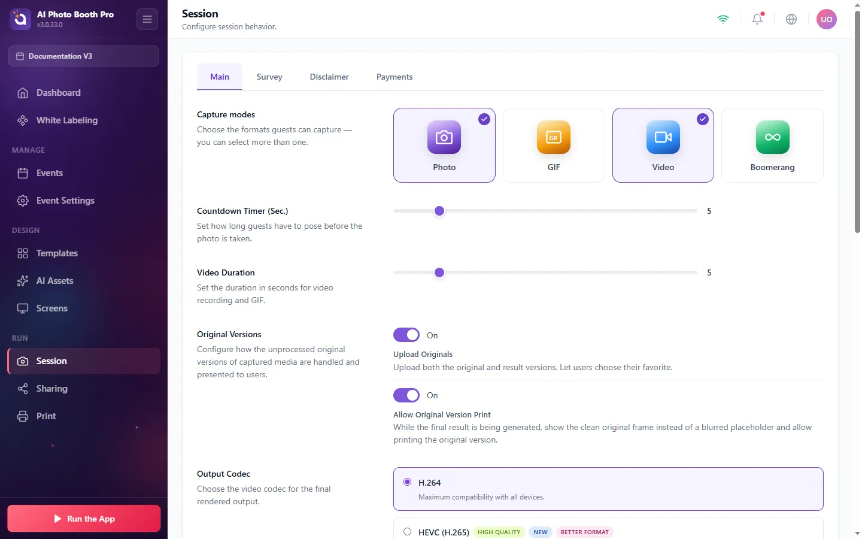Image resolution: width=862 pixels, height=539 pixels.
Task: Go to Dashboard in the sidebar
Action: click(84, 93)
